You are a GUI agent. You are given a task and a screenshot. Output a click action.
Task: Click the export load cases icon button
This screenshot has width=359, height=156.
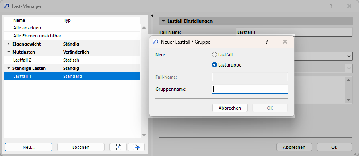click(136, 147)
